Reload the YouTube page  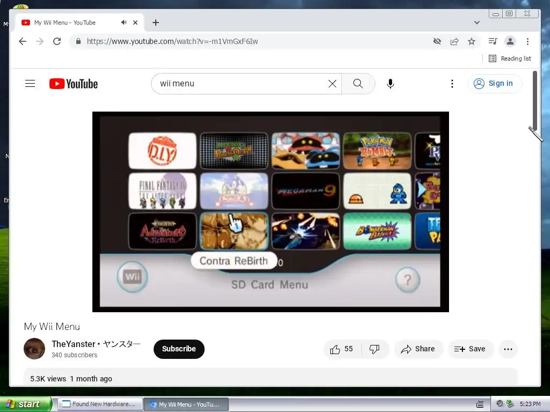click(57, 41)
